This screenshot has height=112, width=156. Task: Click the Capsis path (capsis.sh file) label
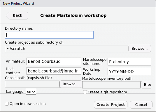[x=28, y=78]
